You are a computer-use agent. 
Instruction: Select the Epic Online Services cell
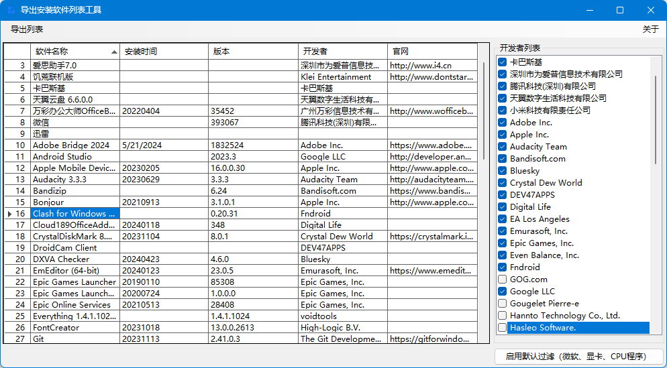pos(75,305)
